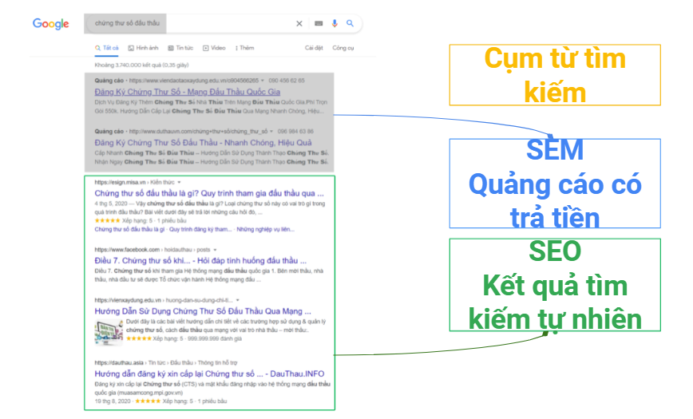This screenshot has height=419, width=693.
Task: Click sitelink 'Những nghiệp vụ liên...'
Action: click(x=265, y=229)
